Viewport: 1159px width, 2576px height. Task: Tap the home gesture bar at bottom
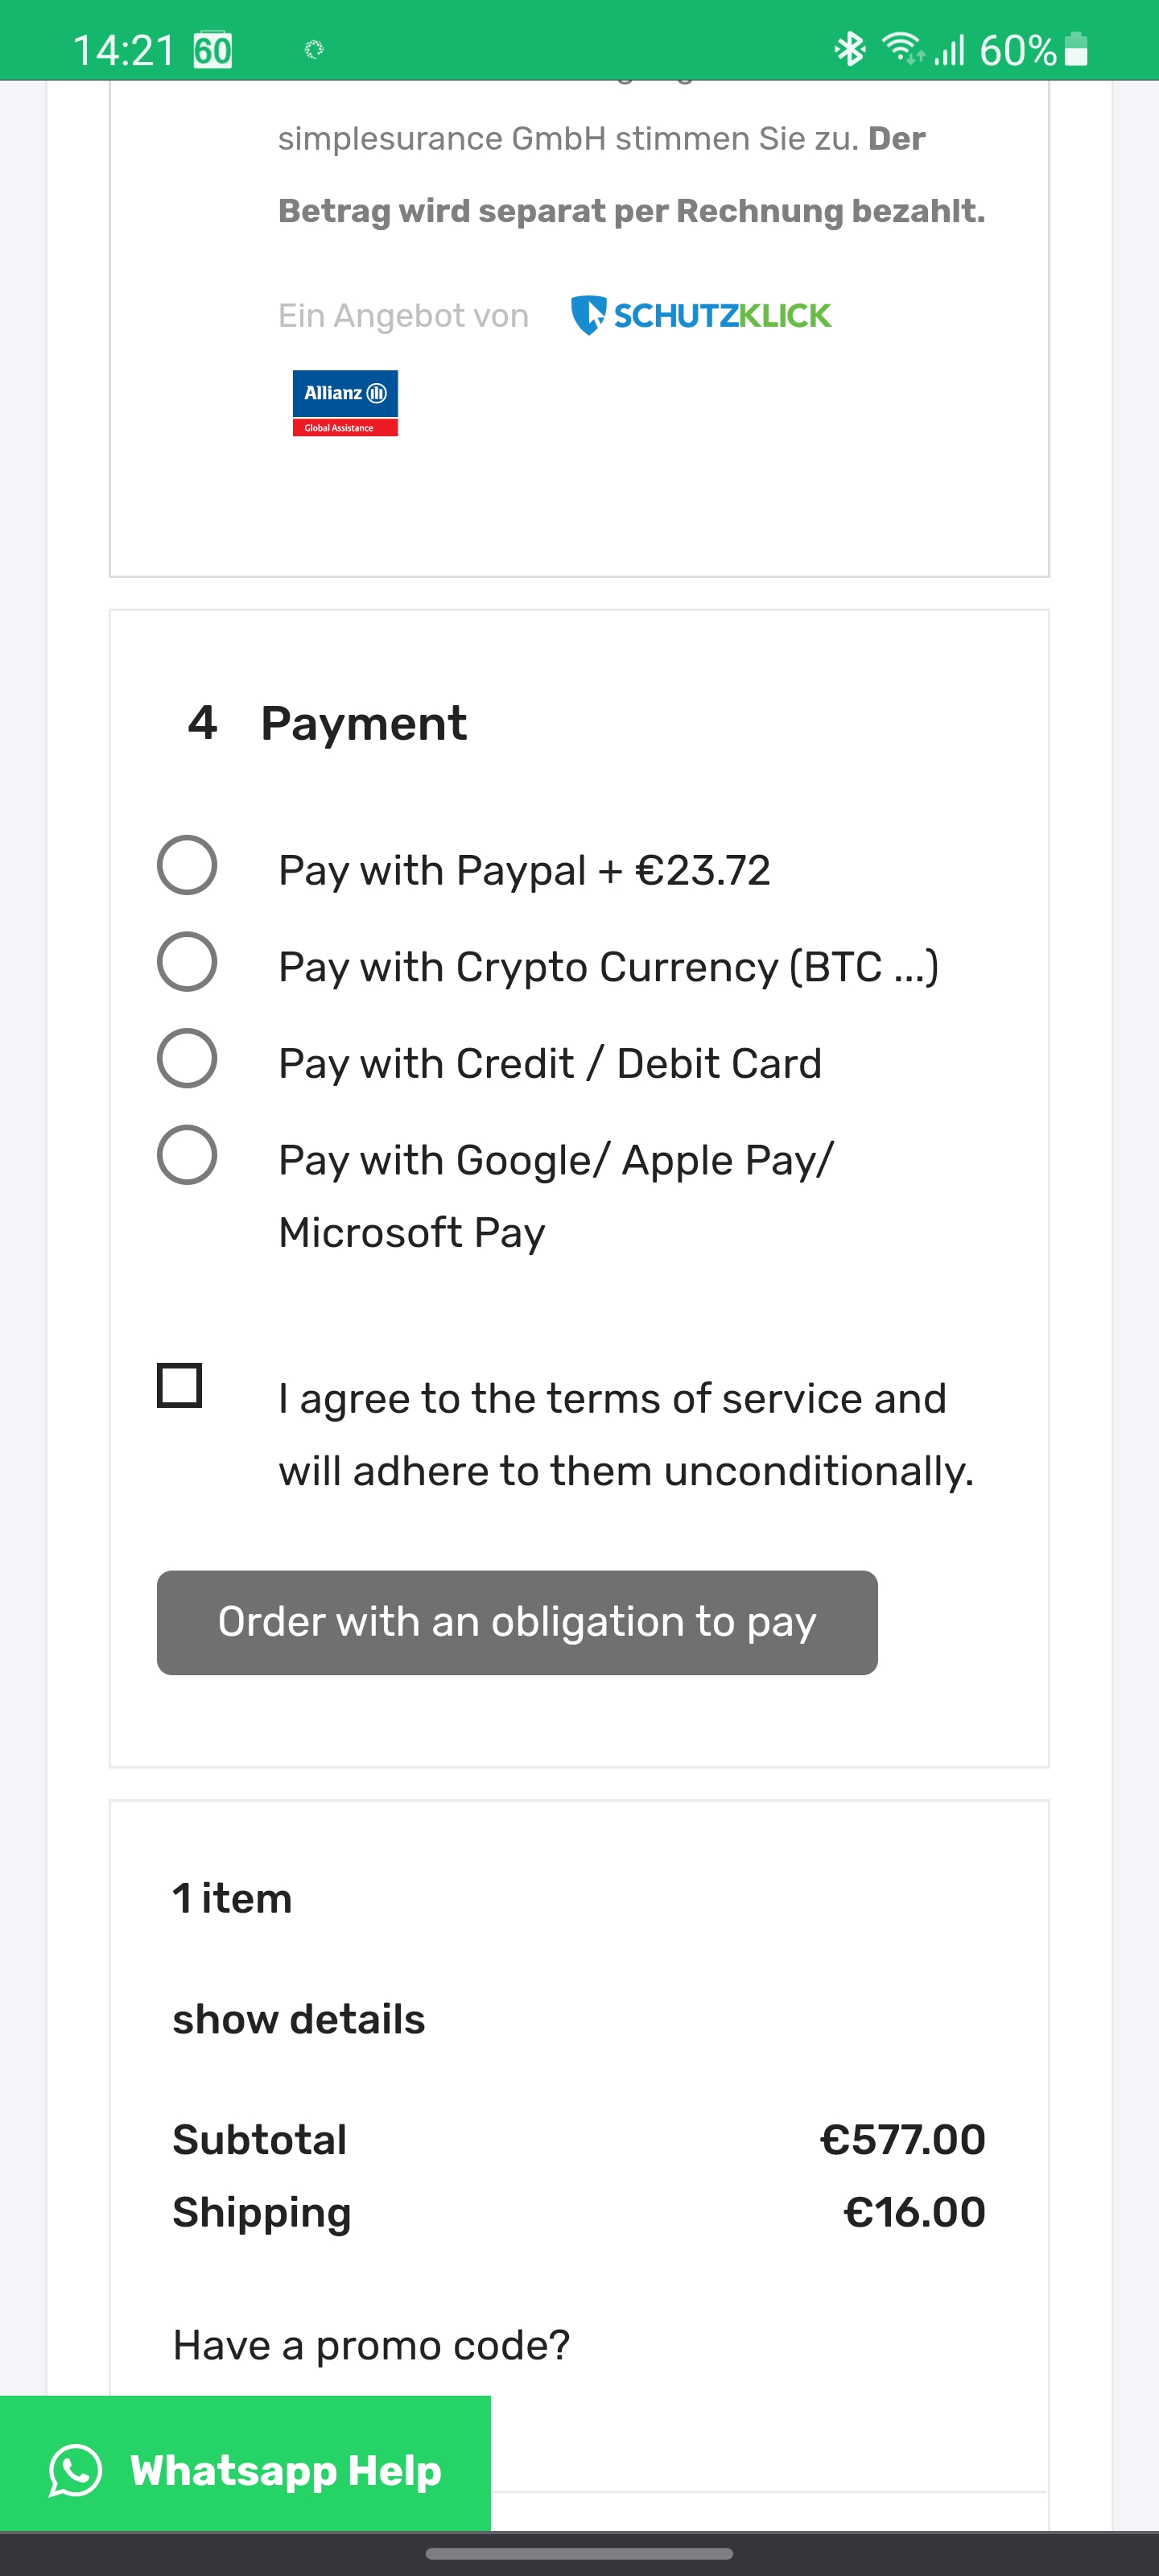(x=579, y=2554)
